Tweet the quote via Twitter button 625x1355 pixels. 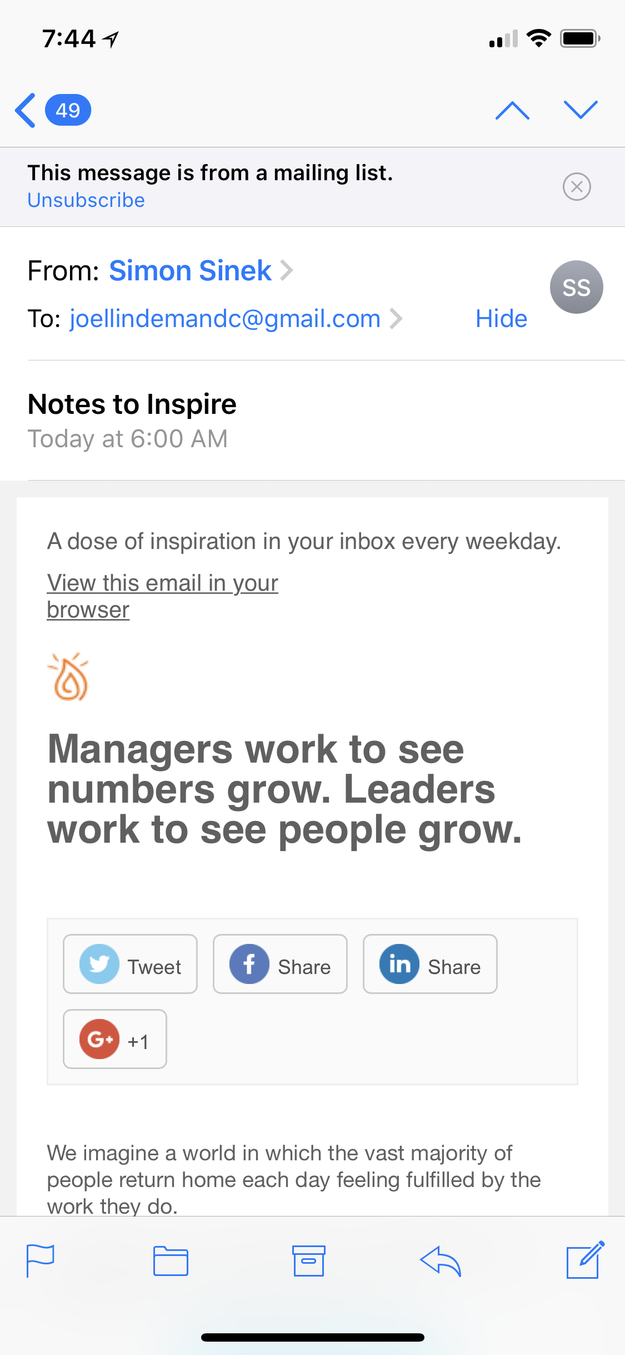coord(130,964)
